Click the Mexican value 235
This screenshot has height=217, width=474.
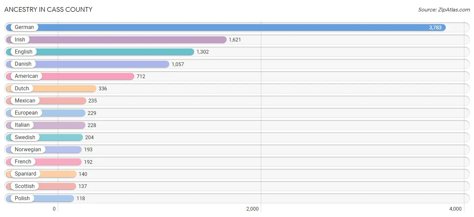[93, 101]
